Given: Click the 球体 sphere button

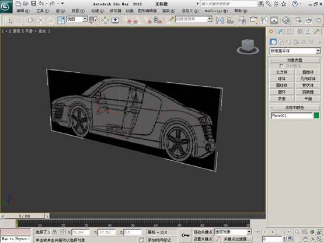Looking at the screenshot, I should point(282,79).
